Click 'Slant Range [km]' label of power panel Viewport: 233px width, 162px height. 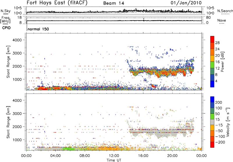pyautogui.click(x=8, y=62)
